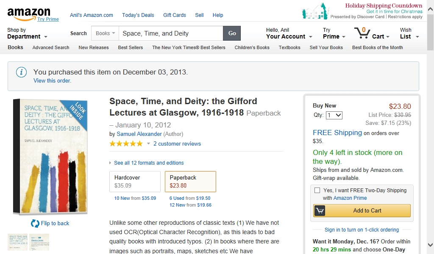The image size is (434, 254).
Task: Enable the FREE Two-Day Shipping checkbox
Action: [317, 190]
